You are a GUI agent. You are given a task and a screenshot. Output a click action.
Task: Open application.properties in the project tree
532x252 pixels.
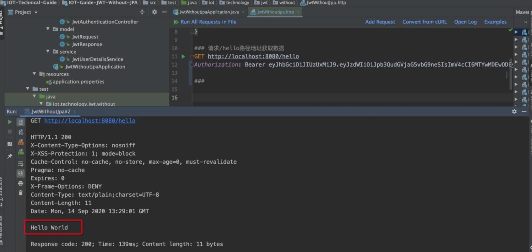tap(78, 82)
